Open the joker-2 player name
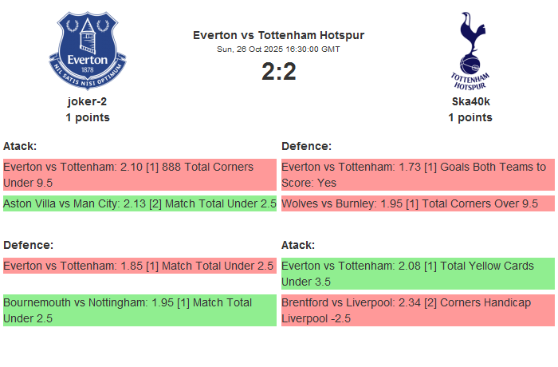The width and height of the screenshot is (558, 367). (88, 101)
